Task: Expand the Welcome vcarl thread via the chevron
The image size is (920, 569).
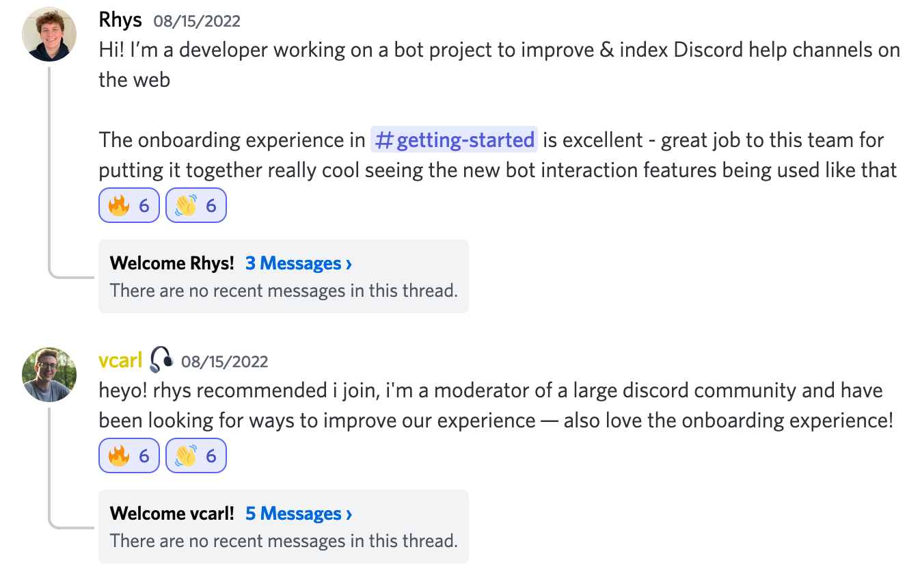Action: [x=348, y=514]
